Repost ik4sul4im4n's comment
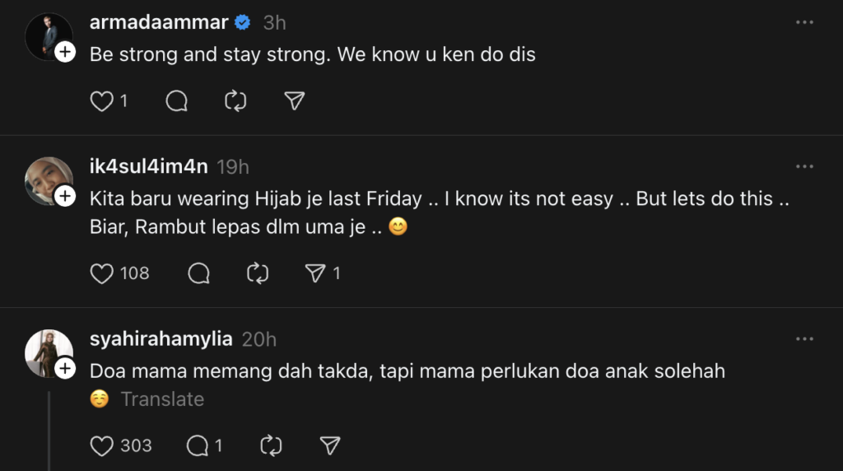Viewport: 843px width, 471px height. (x=258, y=273)
